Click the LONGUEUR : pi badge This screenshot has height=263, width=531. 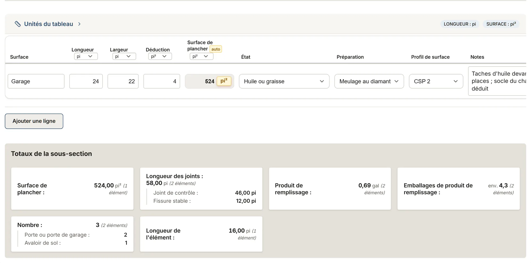click(460, 24)
